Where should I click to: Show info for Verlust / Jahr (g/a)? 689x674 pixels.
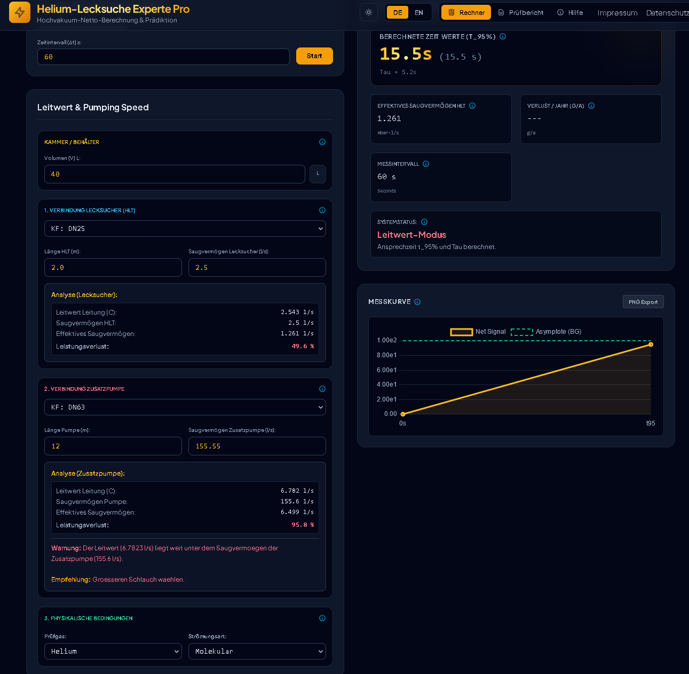tap(591, 106)
